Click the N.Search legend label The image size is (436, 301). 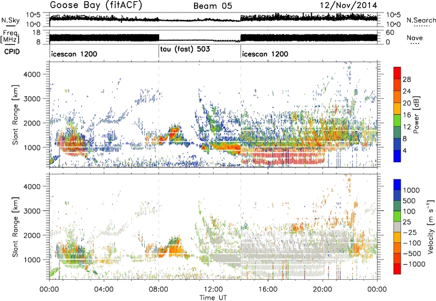[x=421, y=20]
